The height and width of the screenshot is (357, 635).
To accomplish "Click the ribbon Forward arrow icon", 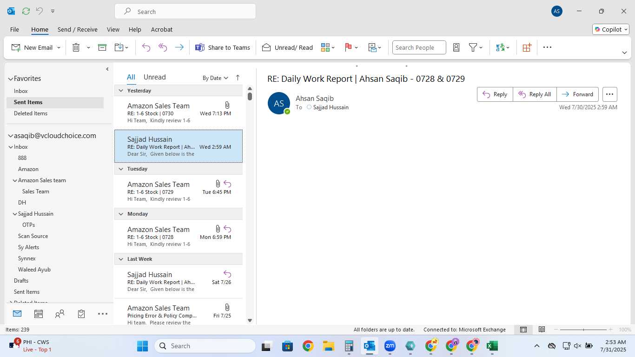I will pyautogui.click(x=179, y=47).
